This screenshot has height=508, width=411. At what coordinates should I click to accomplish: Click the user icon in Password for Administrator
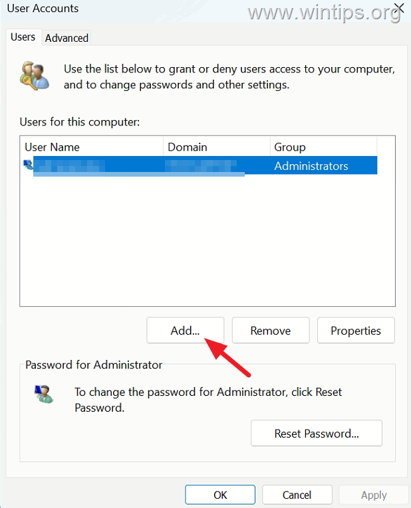pos(44,394)
